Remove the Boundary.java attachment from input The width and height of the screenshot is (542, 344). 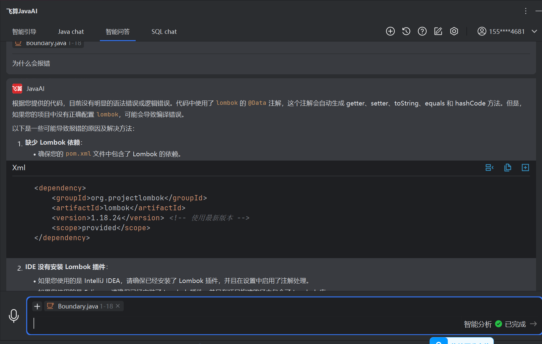[118, 306]
